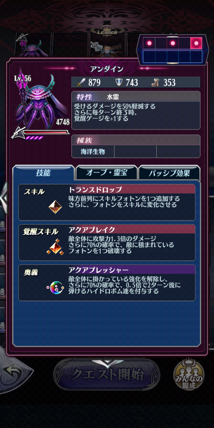Open the 技能 tab
Viewport: 214px width, 428px height.
coord(43,173)
